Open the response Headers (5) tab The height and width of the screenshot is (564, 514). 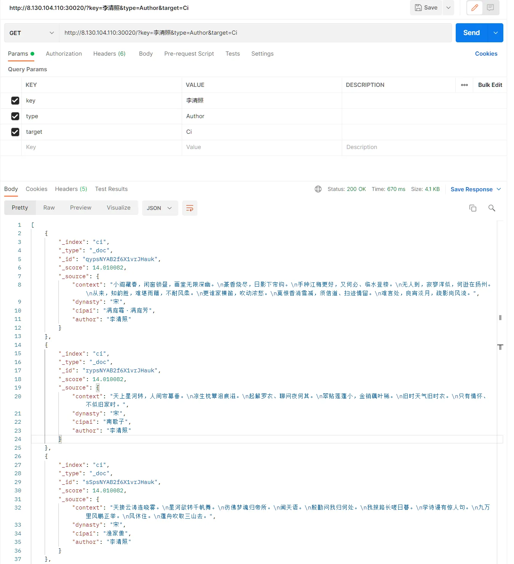pos(71,189)
